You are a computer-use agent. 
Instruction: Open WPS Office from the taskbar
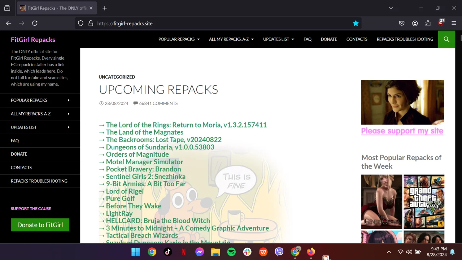[263, 252]
